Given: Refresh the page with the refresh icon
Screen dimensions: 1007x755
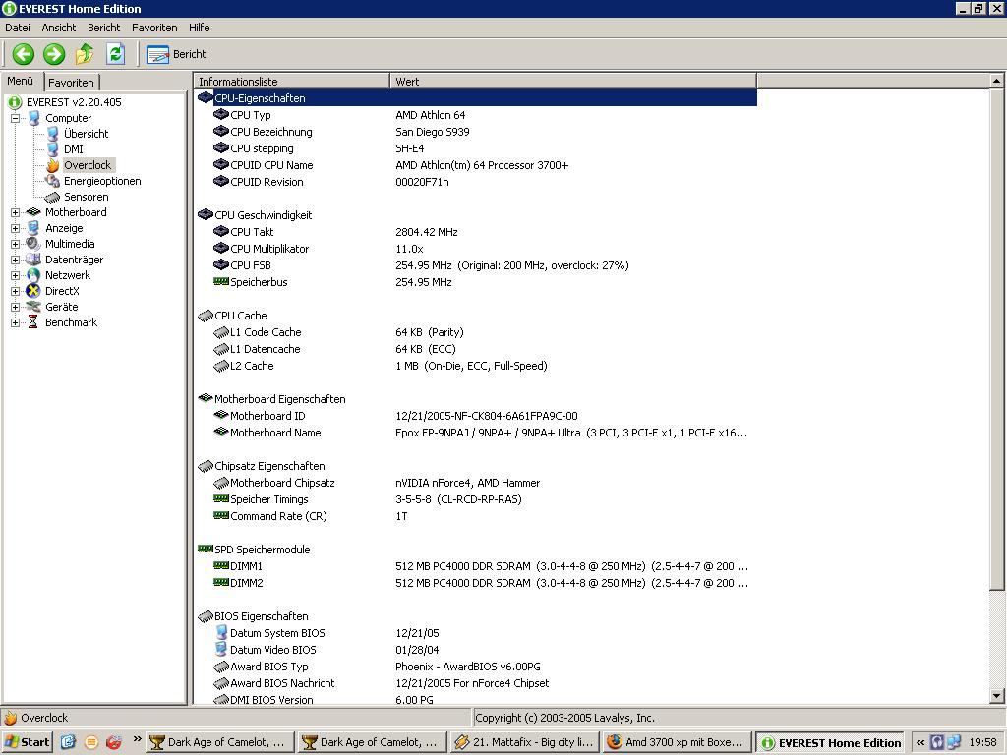Looking at the screenshot, I should 116,54.
